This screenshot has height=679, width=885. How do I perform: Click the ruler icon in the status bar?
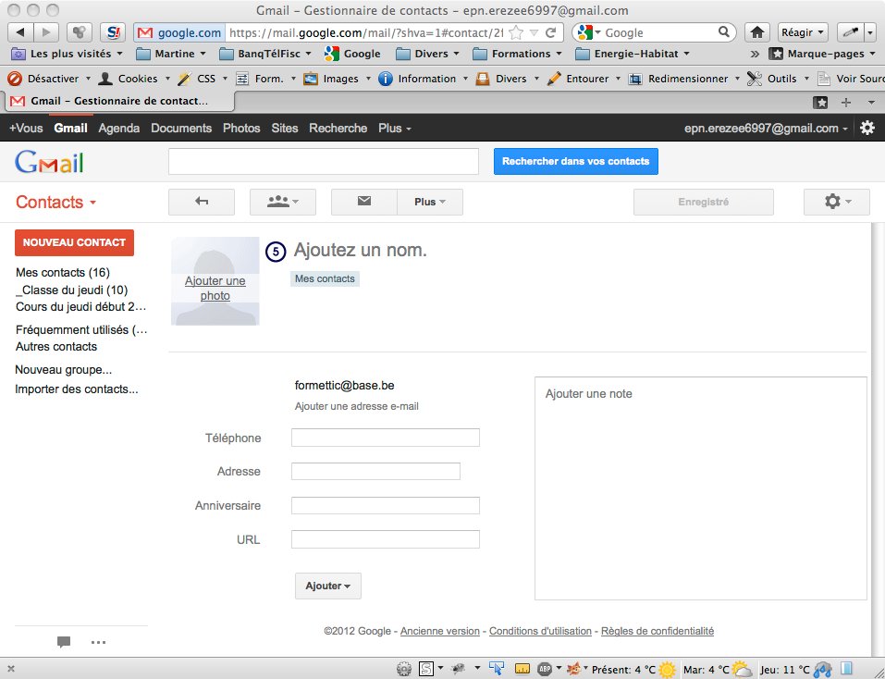[x=522, y=670]
